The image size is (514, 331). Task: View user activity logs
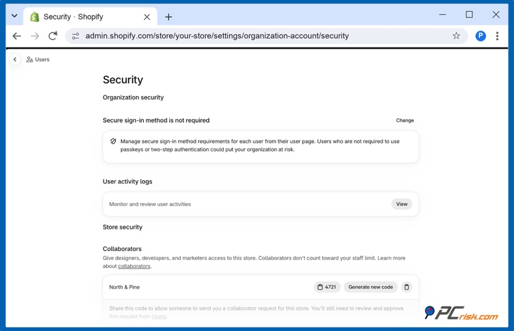(401, 204)
